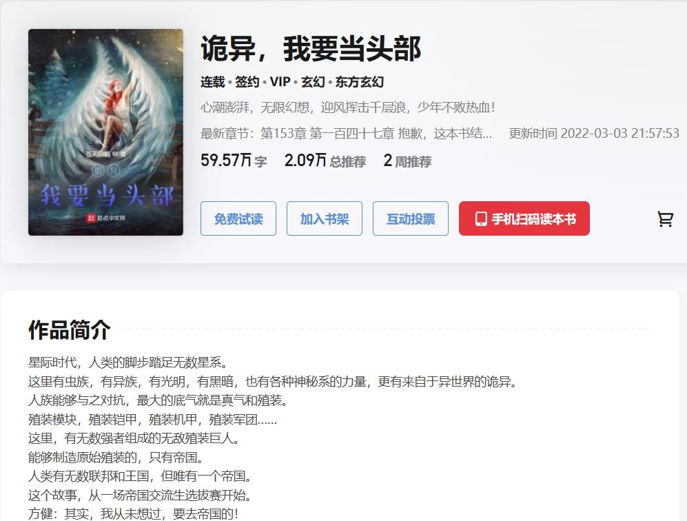This screenshot has height=521, width=687.
Task: Click the 免费试读 button
Action: point(238,218)
